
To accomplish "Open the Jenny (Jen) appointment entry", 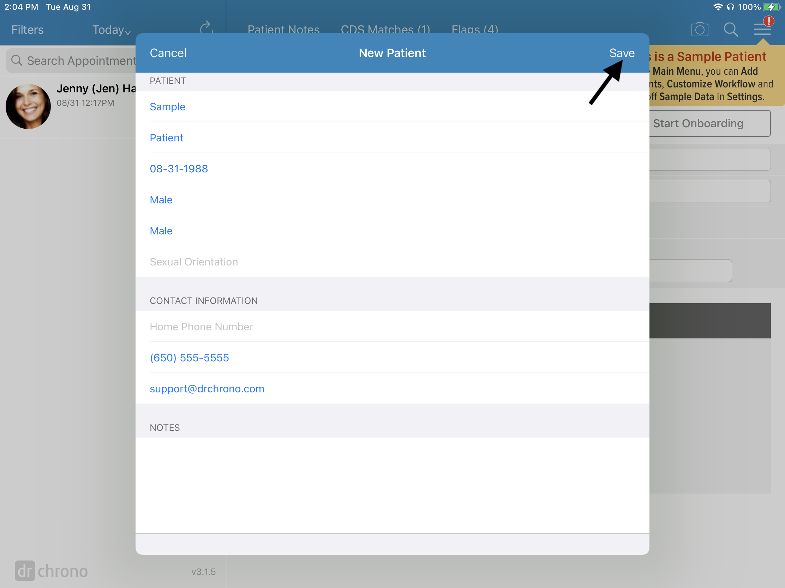I will tap(68, 107).
